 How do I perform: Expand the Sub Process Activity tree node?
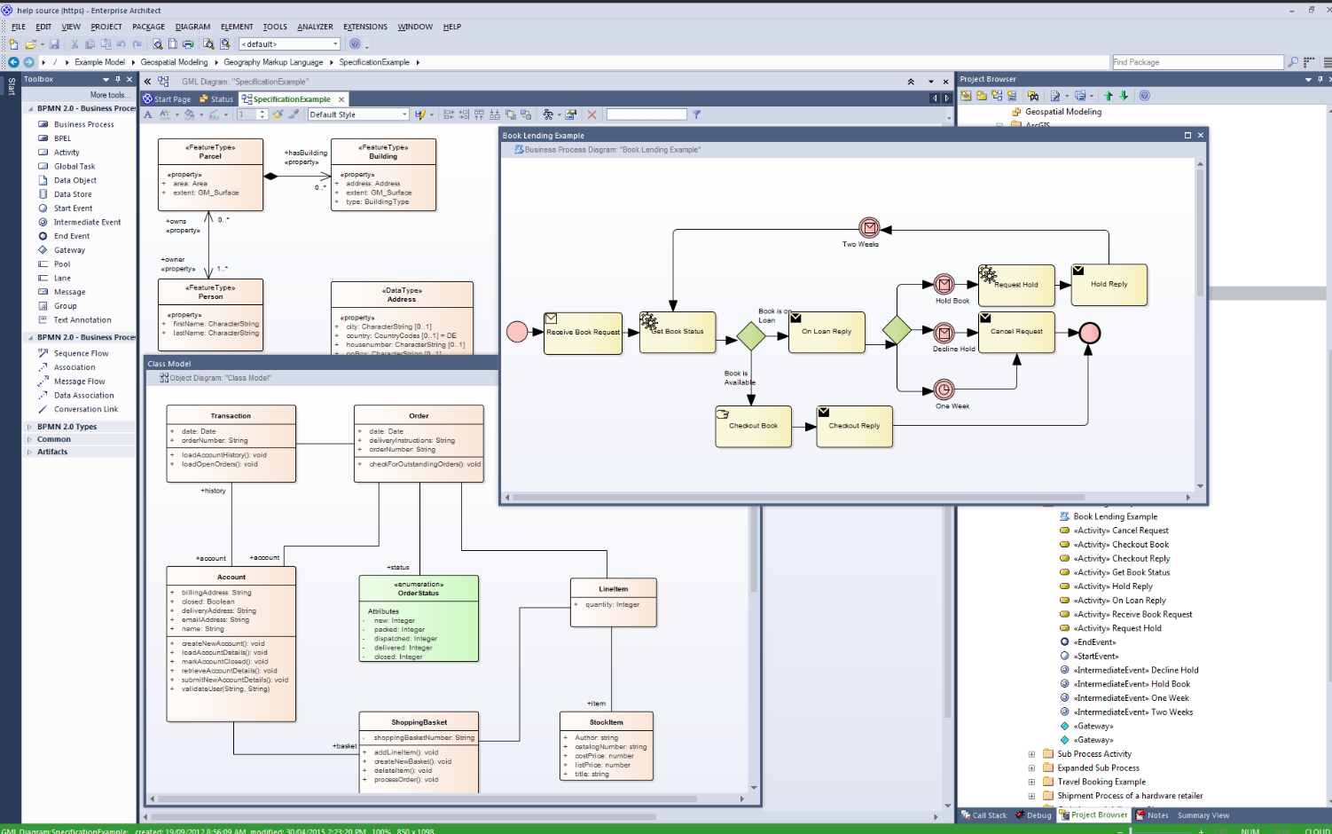[x=1031, y=754]
